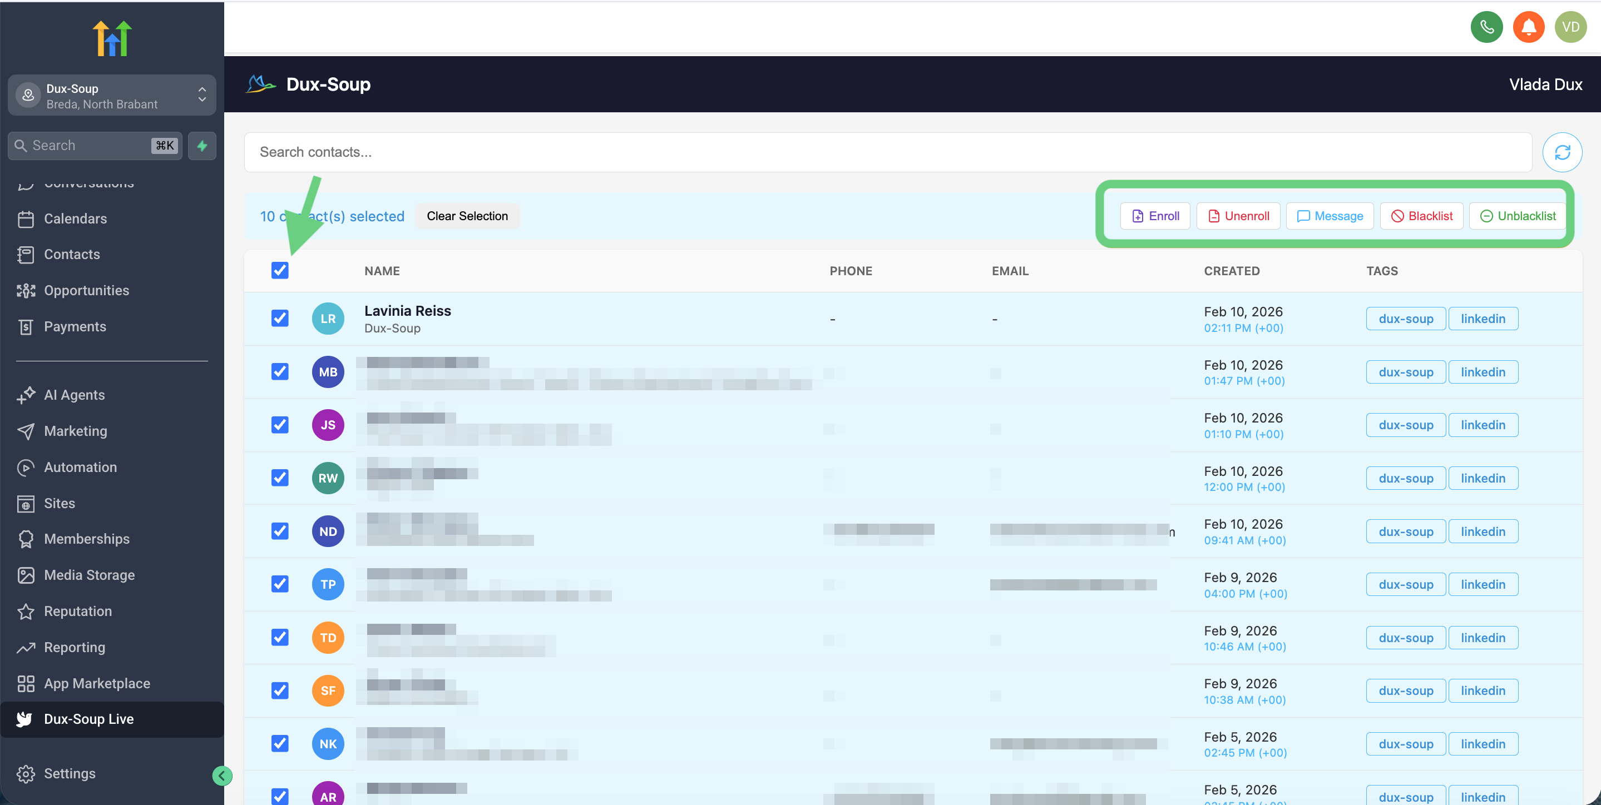Image resolution: width=1601 pixels, height=805 pixels.
Task: Uncheck the RW contact row checkbox
Action: pyautogui.click(x=280, y=478)
